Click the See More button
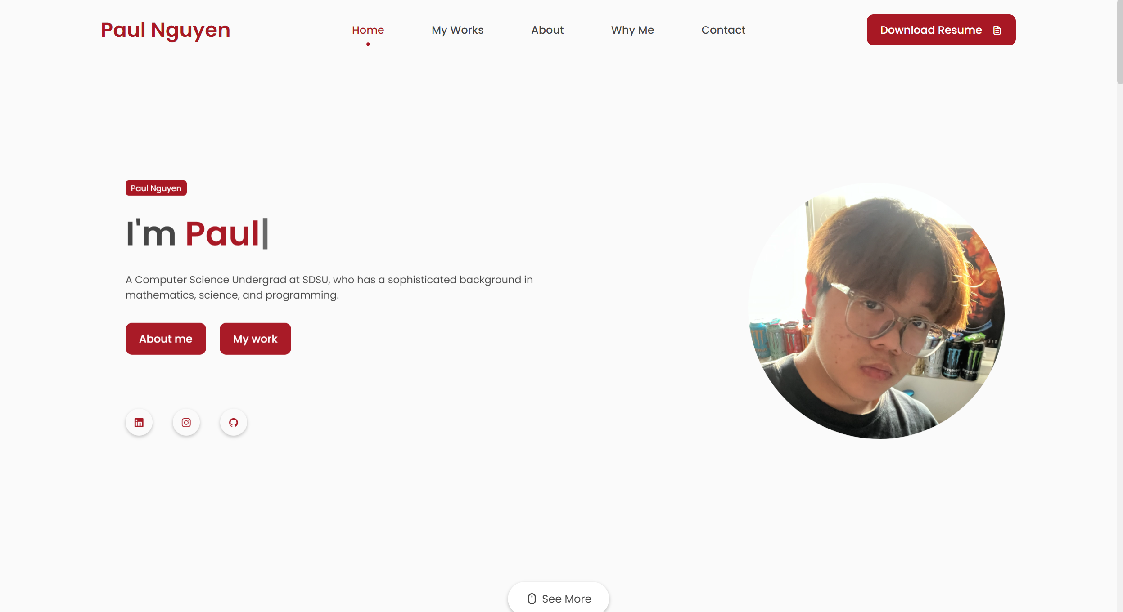The image size is (1123, 612). [559, 598]
